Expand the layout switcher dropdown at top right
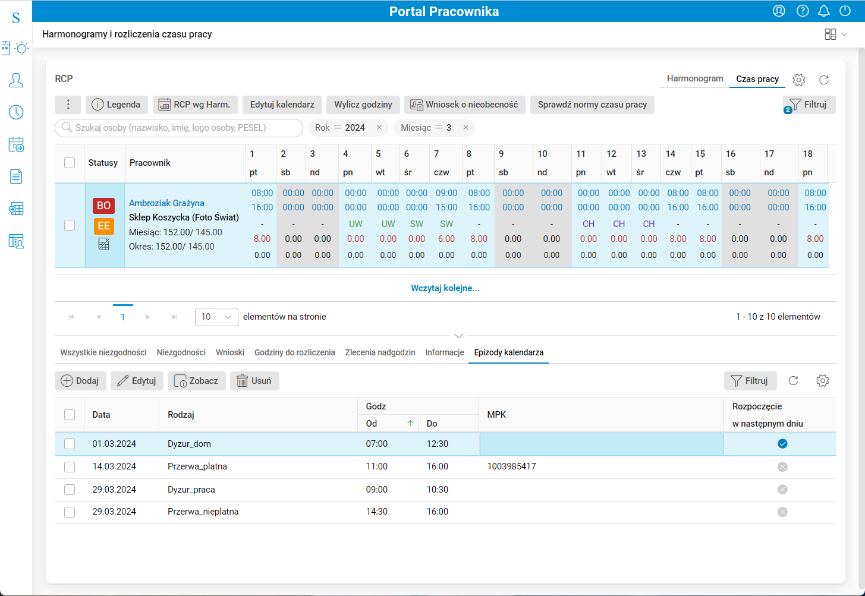This screenshot has height=596, width=865. pyautogui.click(x=836, y=34)
